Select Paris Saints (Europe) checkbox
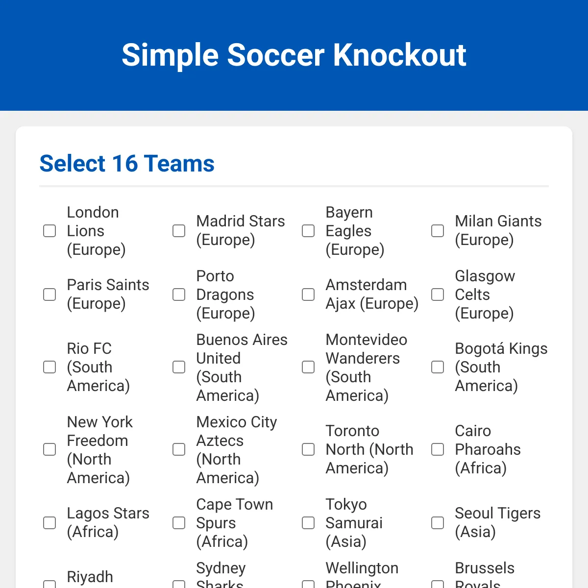588x588 pixels. (49, 294)
